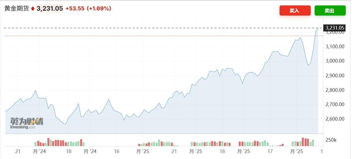Click the green 卖出 sell button
The height and width of the screenshot is (159, 352).
pyautogui.click(x=330, y=10)
